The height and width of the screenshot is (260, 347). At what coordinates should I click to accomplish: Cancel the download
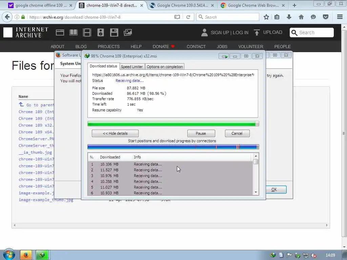pos(237,133)
